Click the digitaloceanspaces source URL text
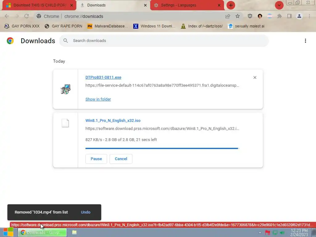Screen dimensions: 316x237 click(162, 85)
